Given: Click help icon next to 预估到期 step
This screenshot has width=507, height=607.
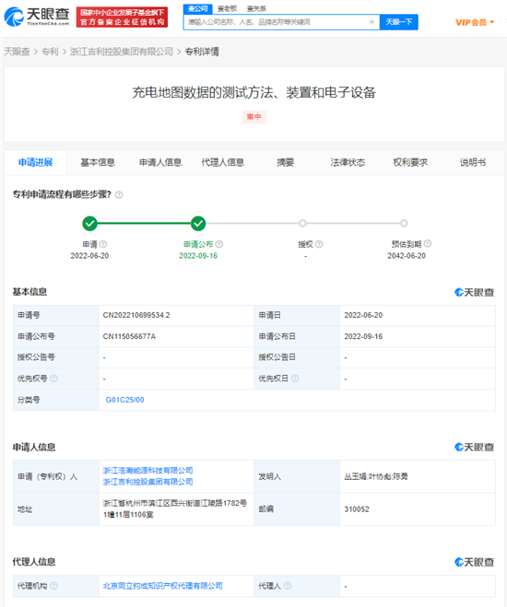Looking at the screenshot, I should coord(428,243).
